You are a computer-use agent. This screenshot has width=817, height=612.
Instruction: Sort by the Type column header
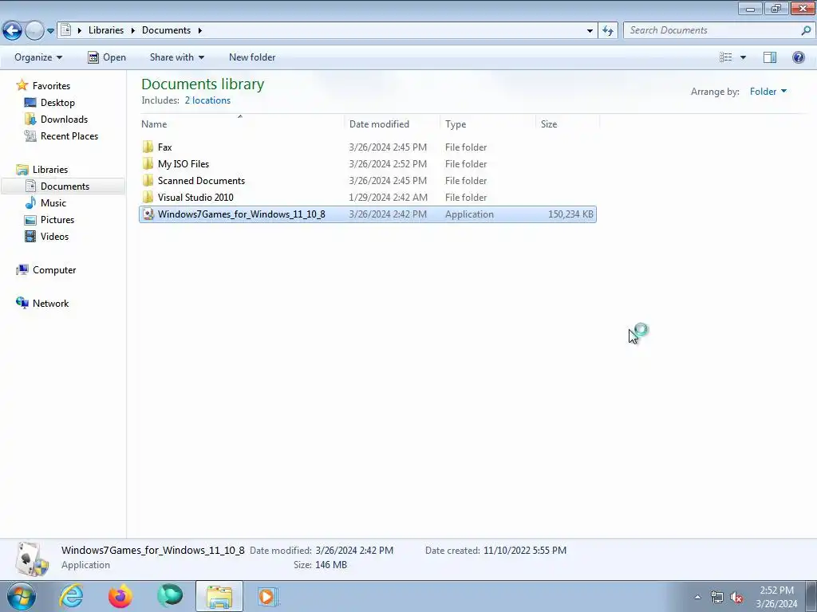[487, 124]
